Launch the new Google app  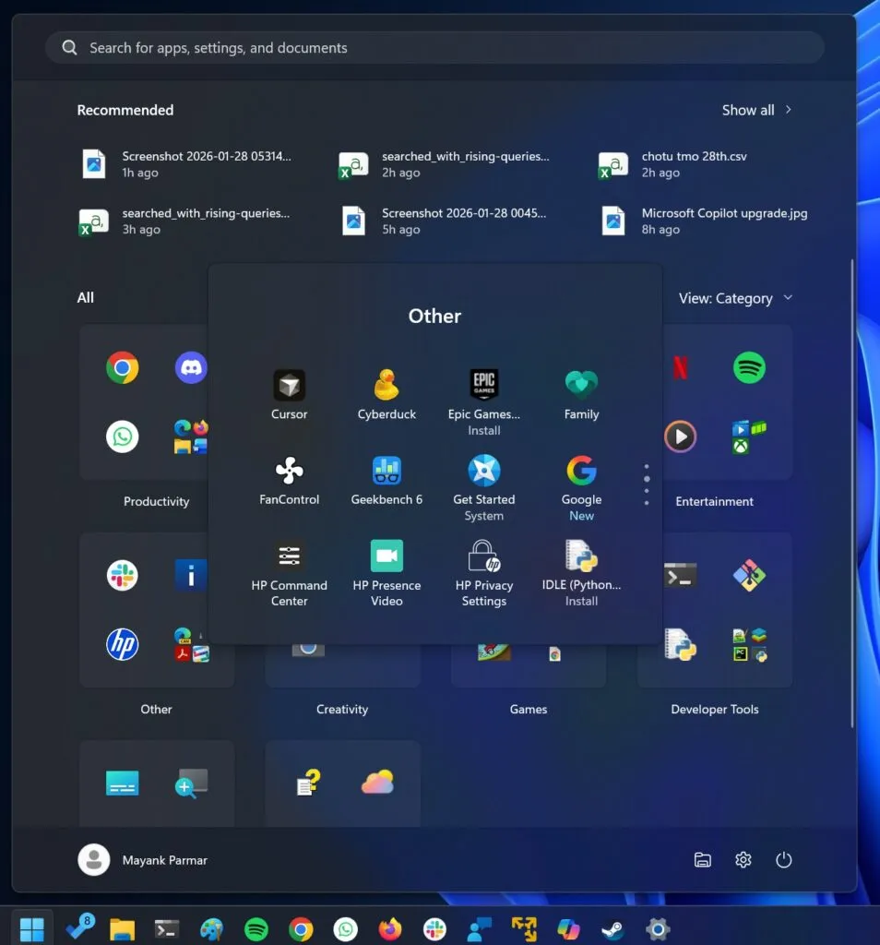pos(580,471)
